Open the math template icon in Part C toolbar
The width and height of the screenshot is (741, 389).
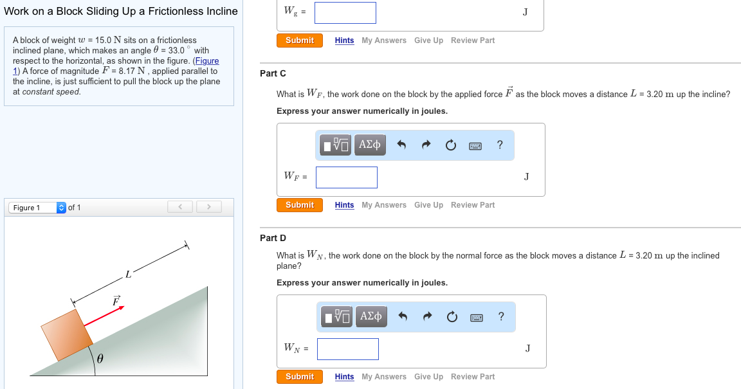[335, 145]
